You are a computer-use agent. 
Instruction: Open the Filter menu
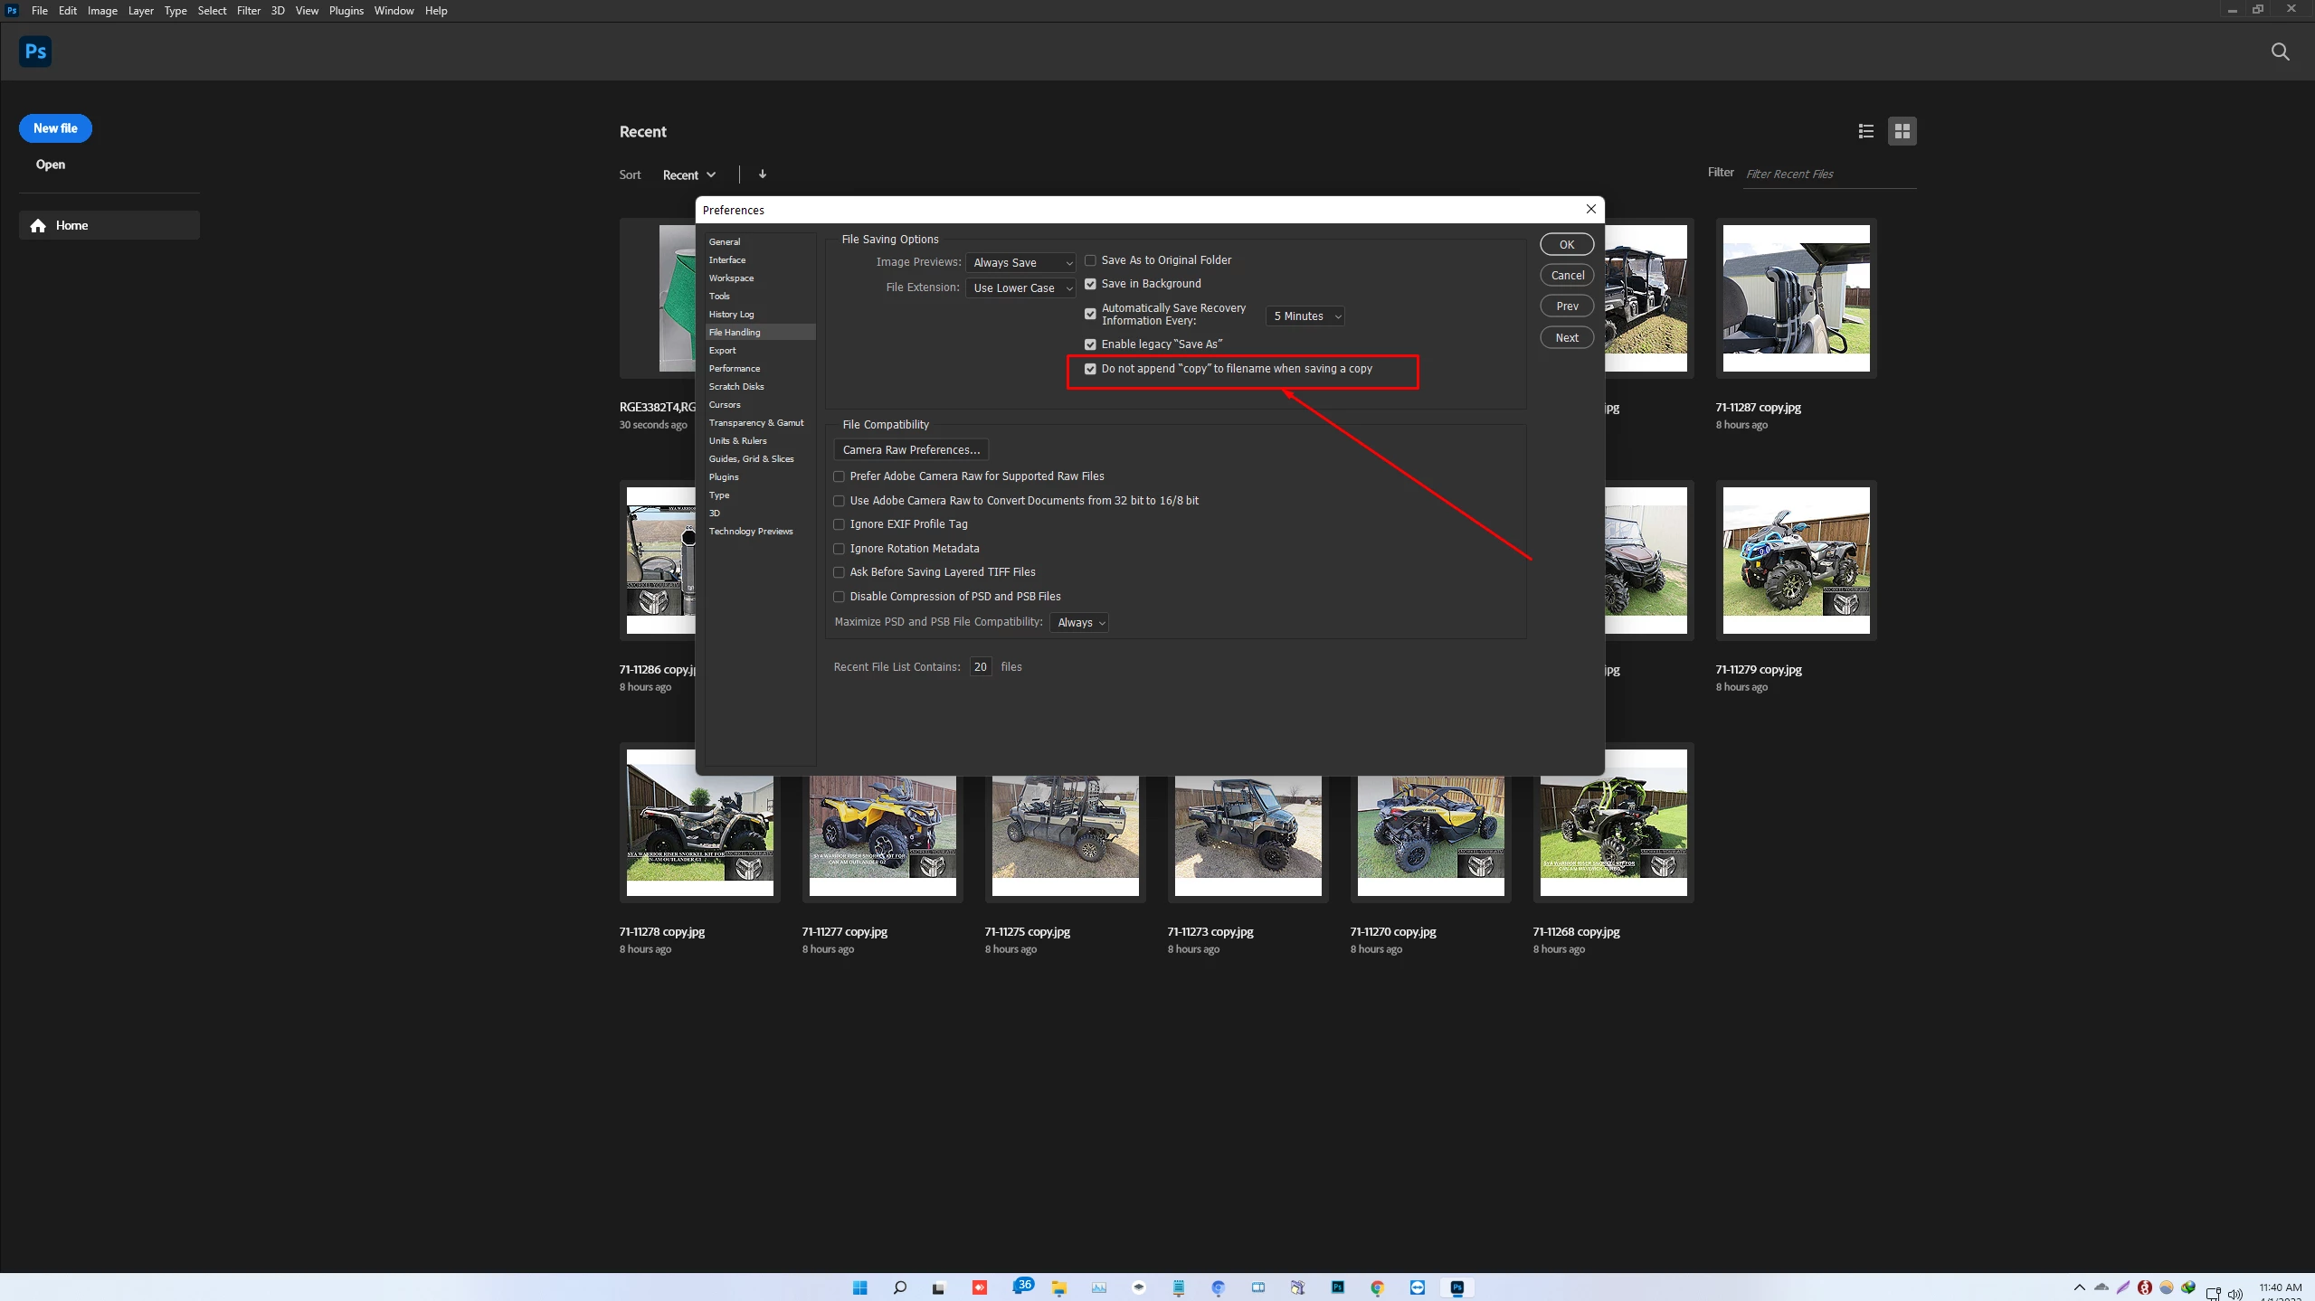(x=248, y=11)
